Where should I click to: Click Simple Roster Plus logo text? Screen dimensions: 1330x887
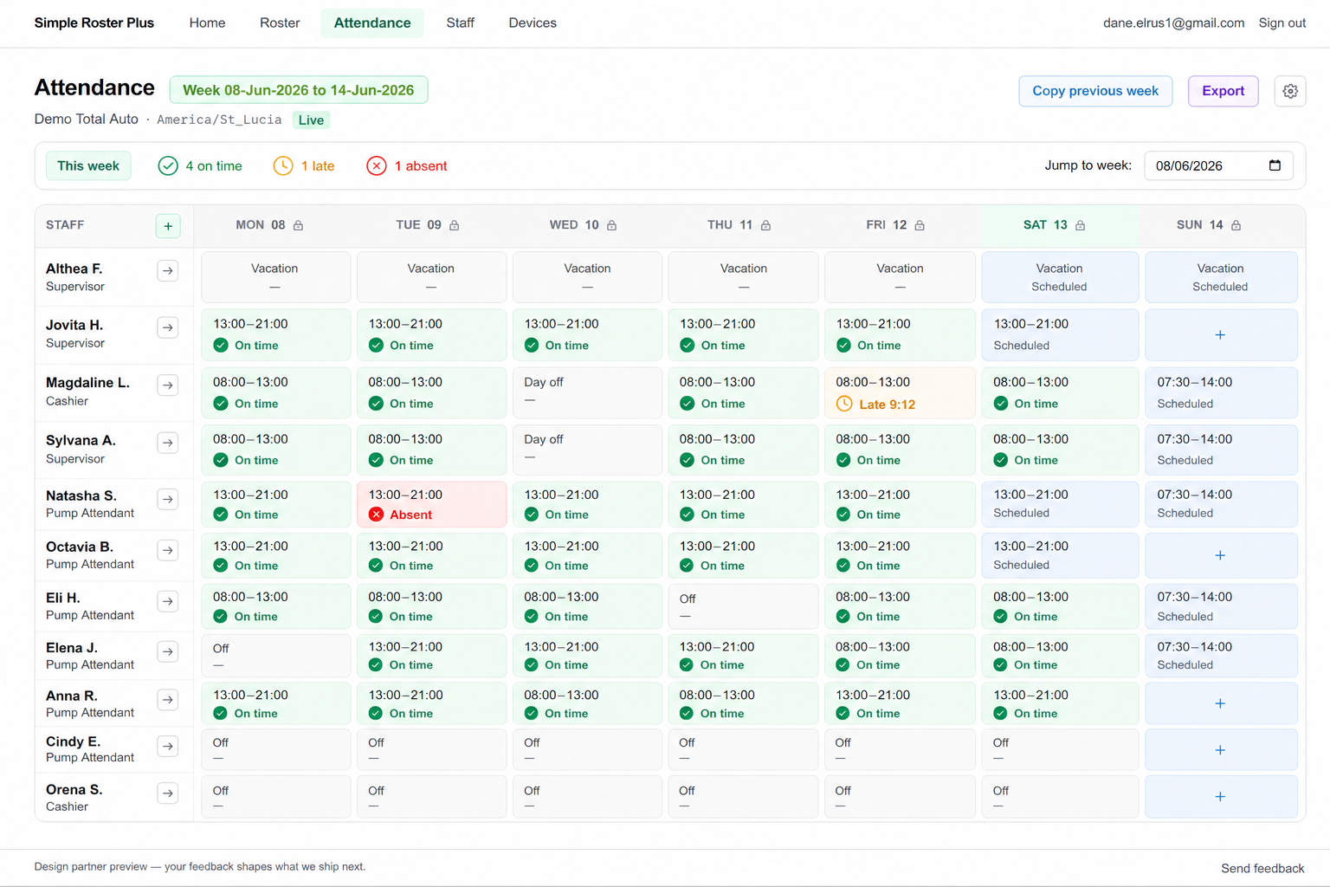point(94,23)
